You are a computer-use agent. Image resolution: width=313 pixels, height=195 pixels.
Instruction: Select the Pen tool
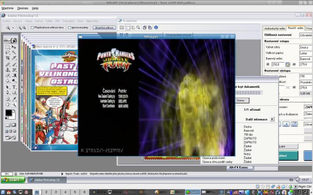tap(8, 92)
